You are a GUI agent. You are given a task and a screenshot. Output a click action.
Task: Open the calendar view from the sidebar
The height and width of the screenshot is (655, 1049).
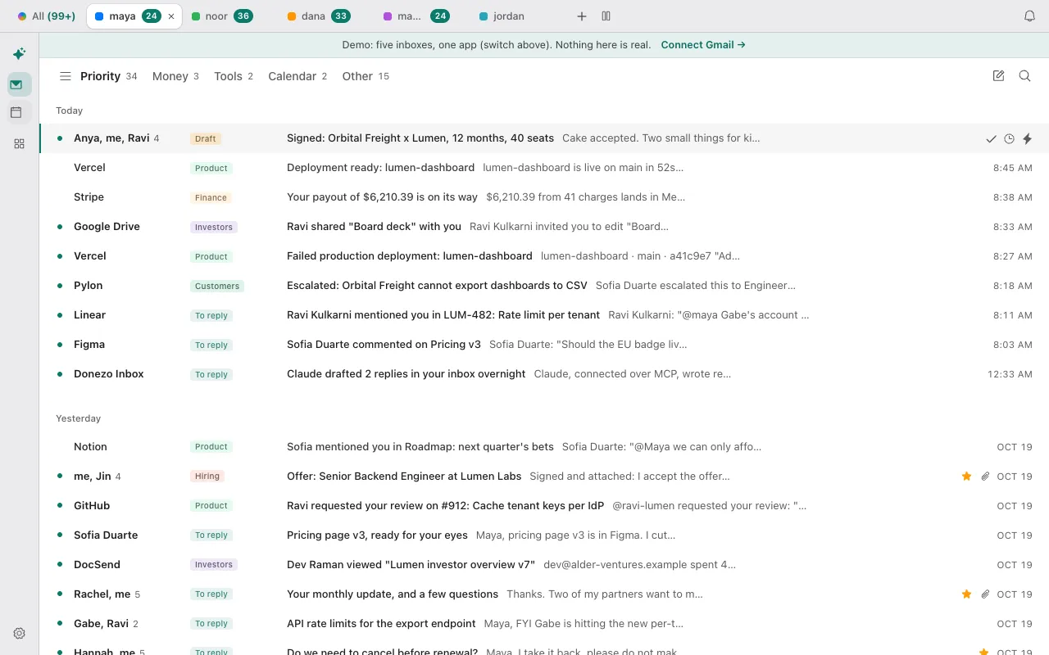19,112
